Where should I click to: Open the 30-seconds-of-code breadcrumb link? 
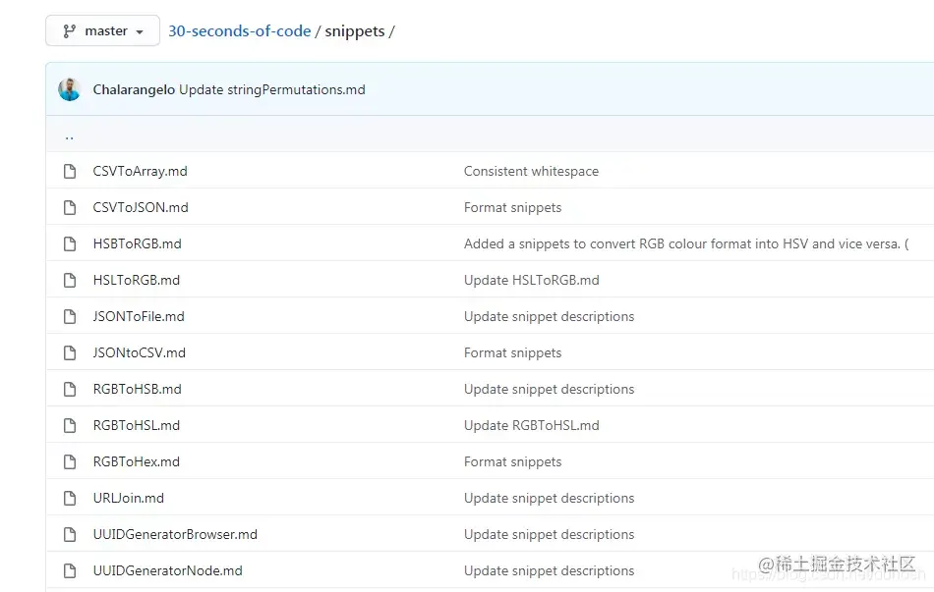(240, 31)
